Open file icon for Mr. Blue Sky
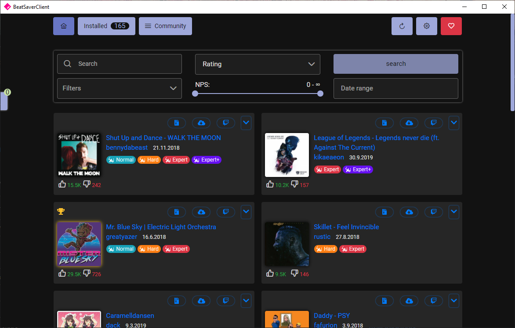 point(177,212)
